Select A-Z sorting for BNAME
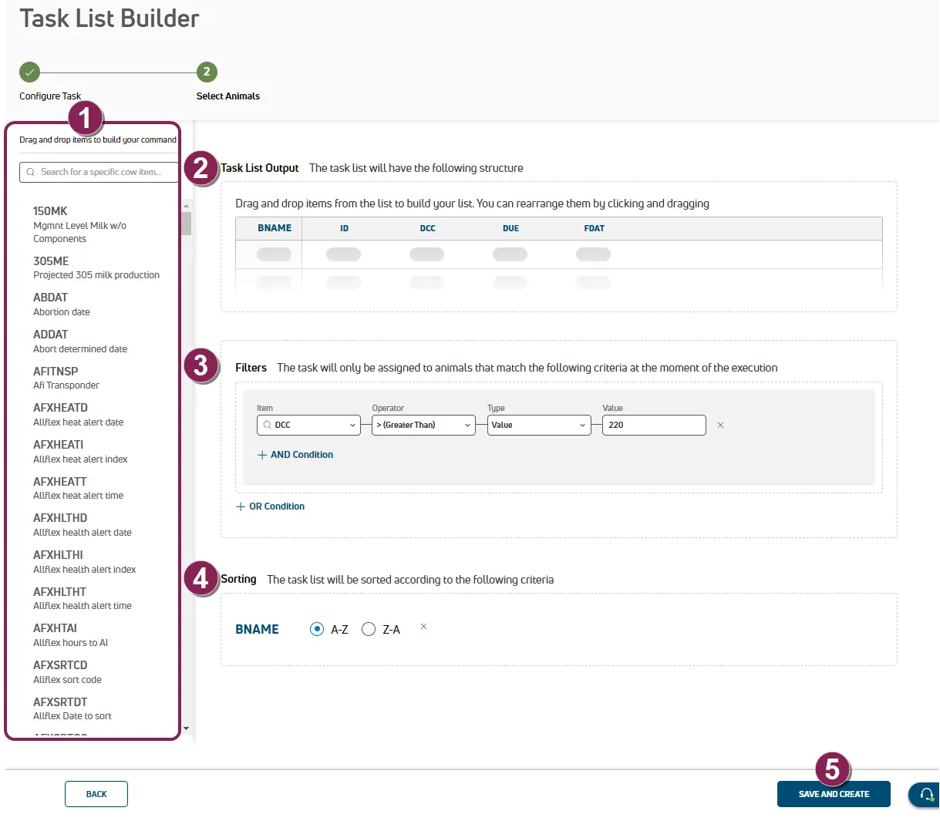This screenshot has height=821, width=940. click(x=316, y=629)
